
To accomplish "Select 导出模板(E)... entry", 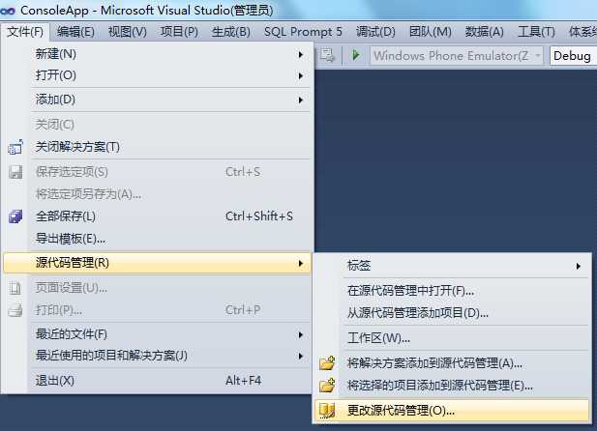I will click(157, 239).
